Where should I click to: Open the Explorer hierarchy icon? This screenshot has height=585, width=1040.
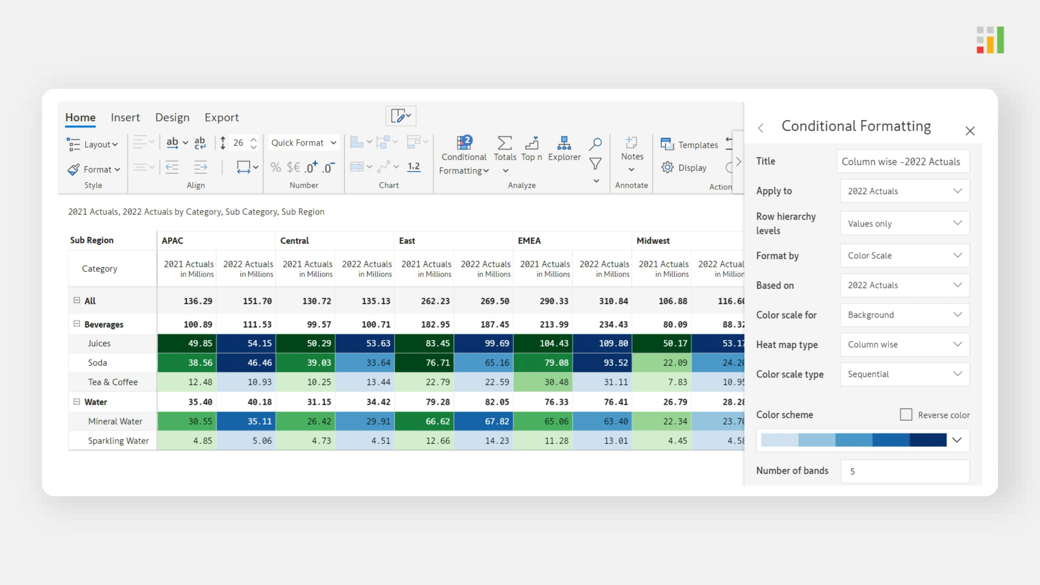pyautogui.click(x=564, y=143)
